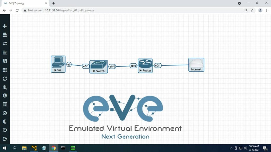The image size is (271, 152).
Task: Open the Networks arrows icon in sidebar
Action: point(5,44)
